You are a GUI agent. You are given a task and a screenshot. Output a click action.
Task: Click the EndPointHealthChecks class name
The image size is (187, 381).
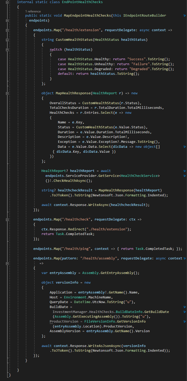[82, 2]
